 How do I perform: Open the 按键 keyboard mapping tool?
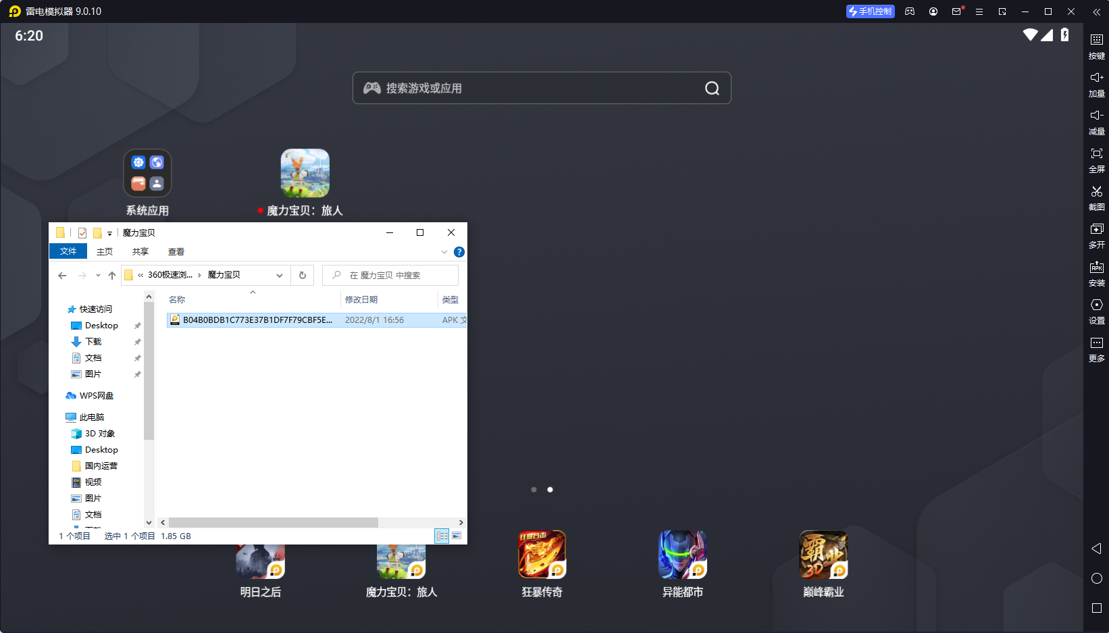pos(1096,46)
